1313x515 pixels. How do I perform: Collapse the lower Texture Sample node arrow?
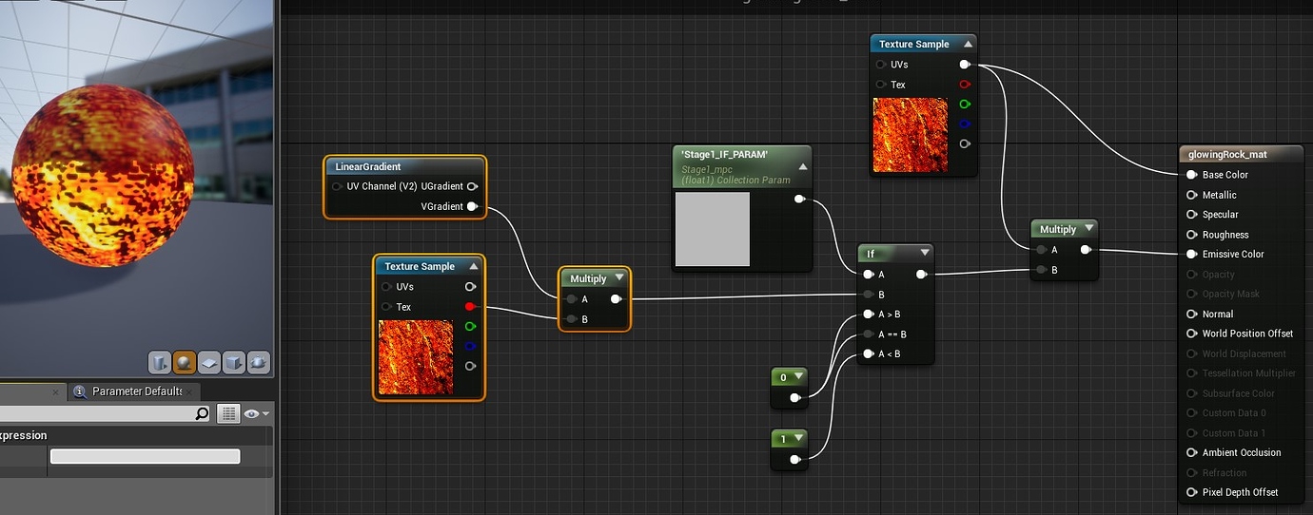click(473, 266)
